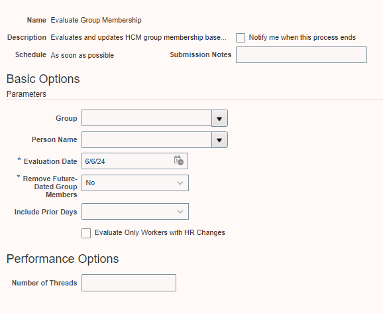This screenshot has height=314, width=383.
Task: Click the Evaluation Date label
Action: (x=50, y=161)
